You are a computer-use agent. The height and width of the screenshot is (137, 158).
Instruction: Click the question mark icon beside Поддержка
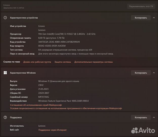coord(5,117)
